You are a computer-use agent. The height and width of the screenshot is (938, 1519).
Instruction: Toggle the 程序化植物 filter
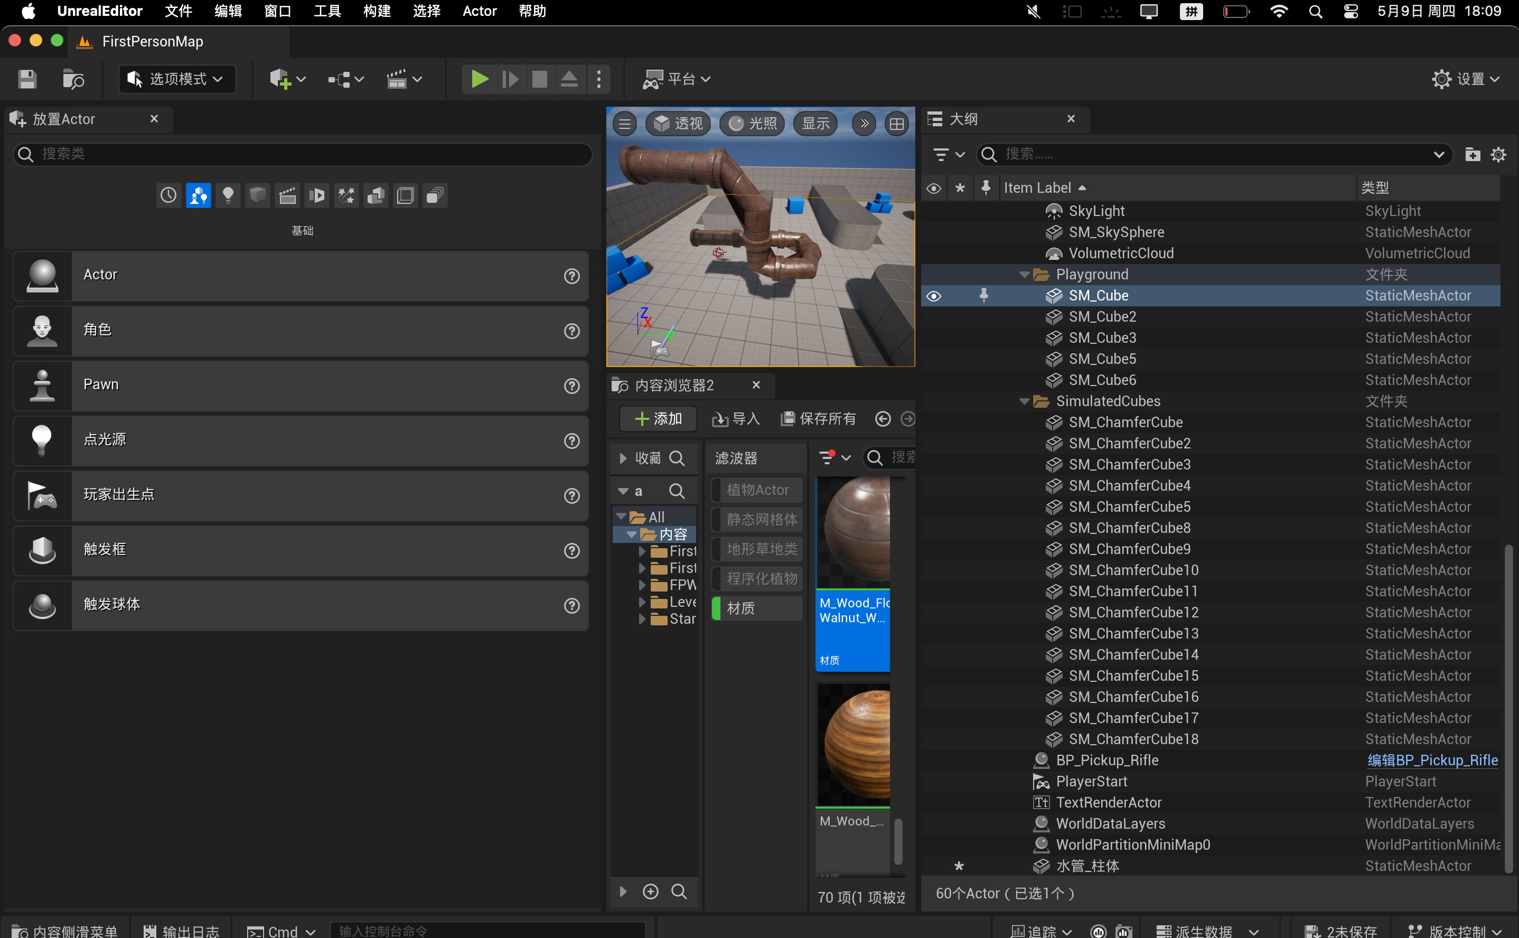(757, 579)
